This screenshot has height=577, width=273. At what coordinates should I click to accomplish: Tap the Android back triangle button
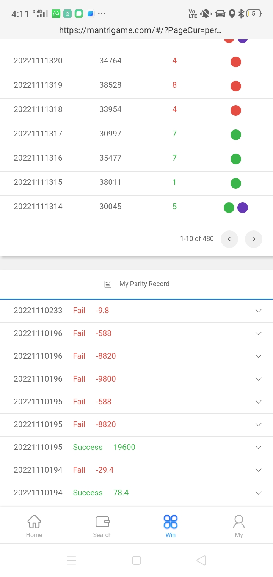[201, 560]
